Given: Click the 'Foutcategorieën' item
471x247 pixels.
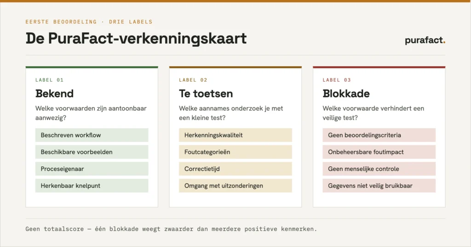Looking at the screenshot, I should click(x=235, y=152).
